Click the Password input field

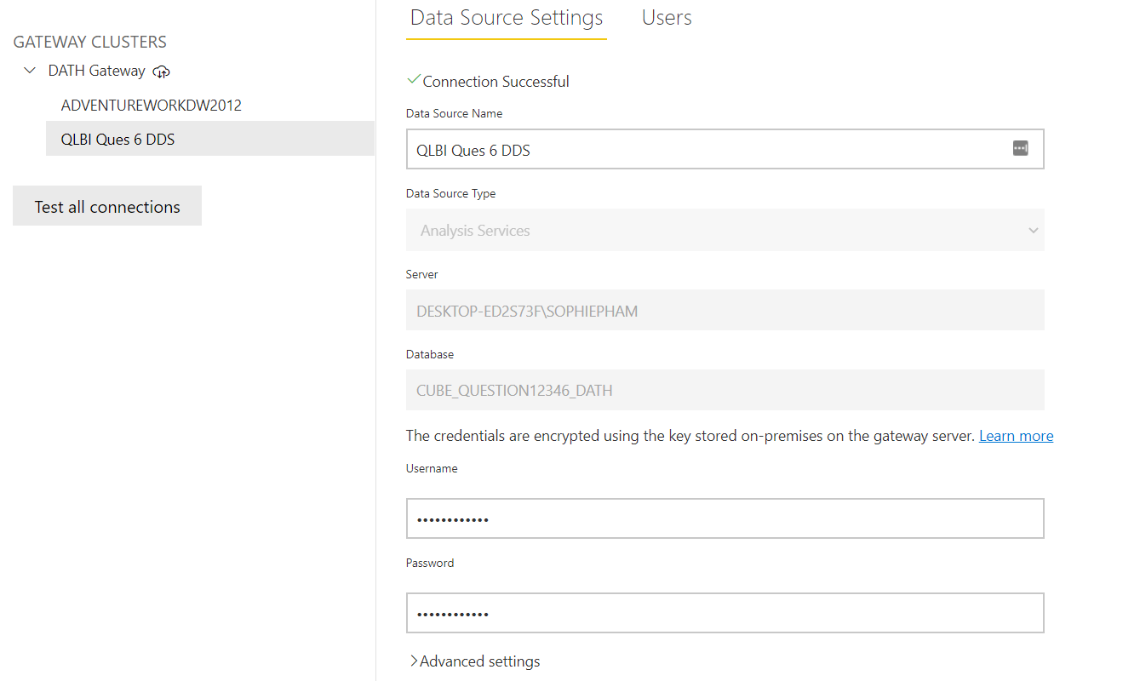(x=725, y=613)
